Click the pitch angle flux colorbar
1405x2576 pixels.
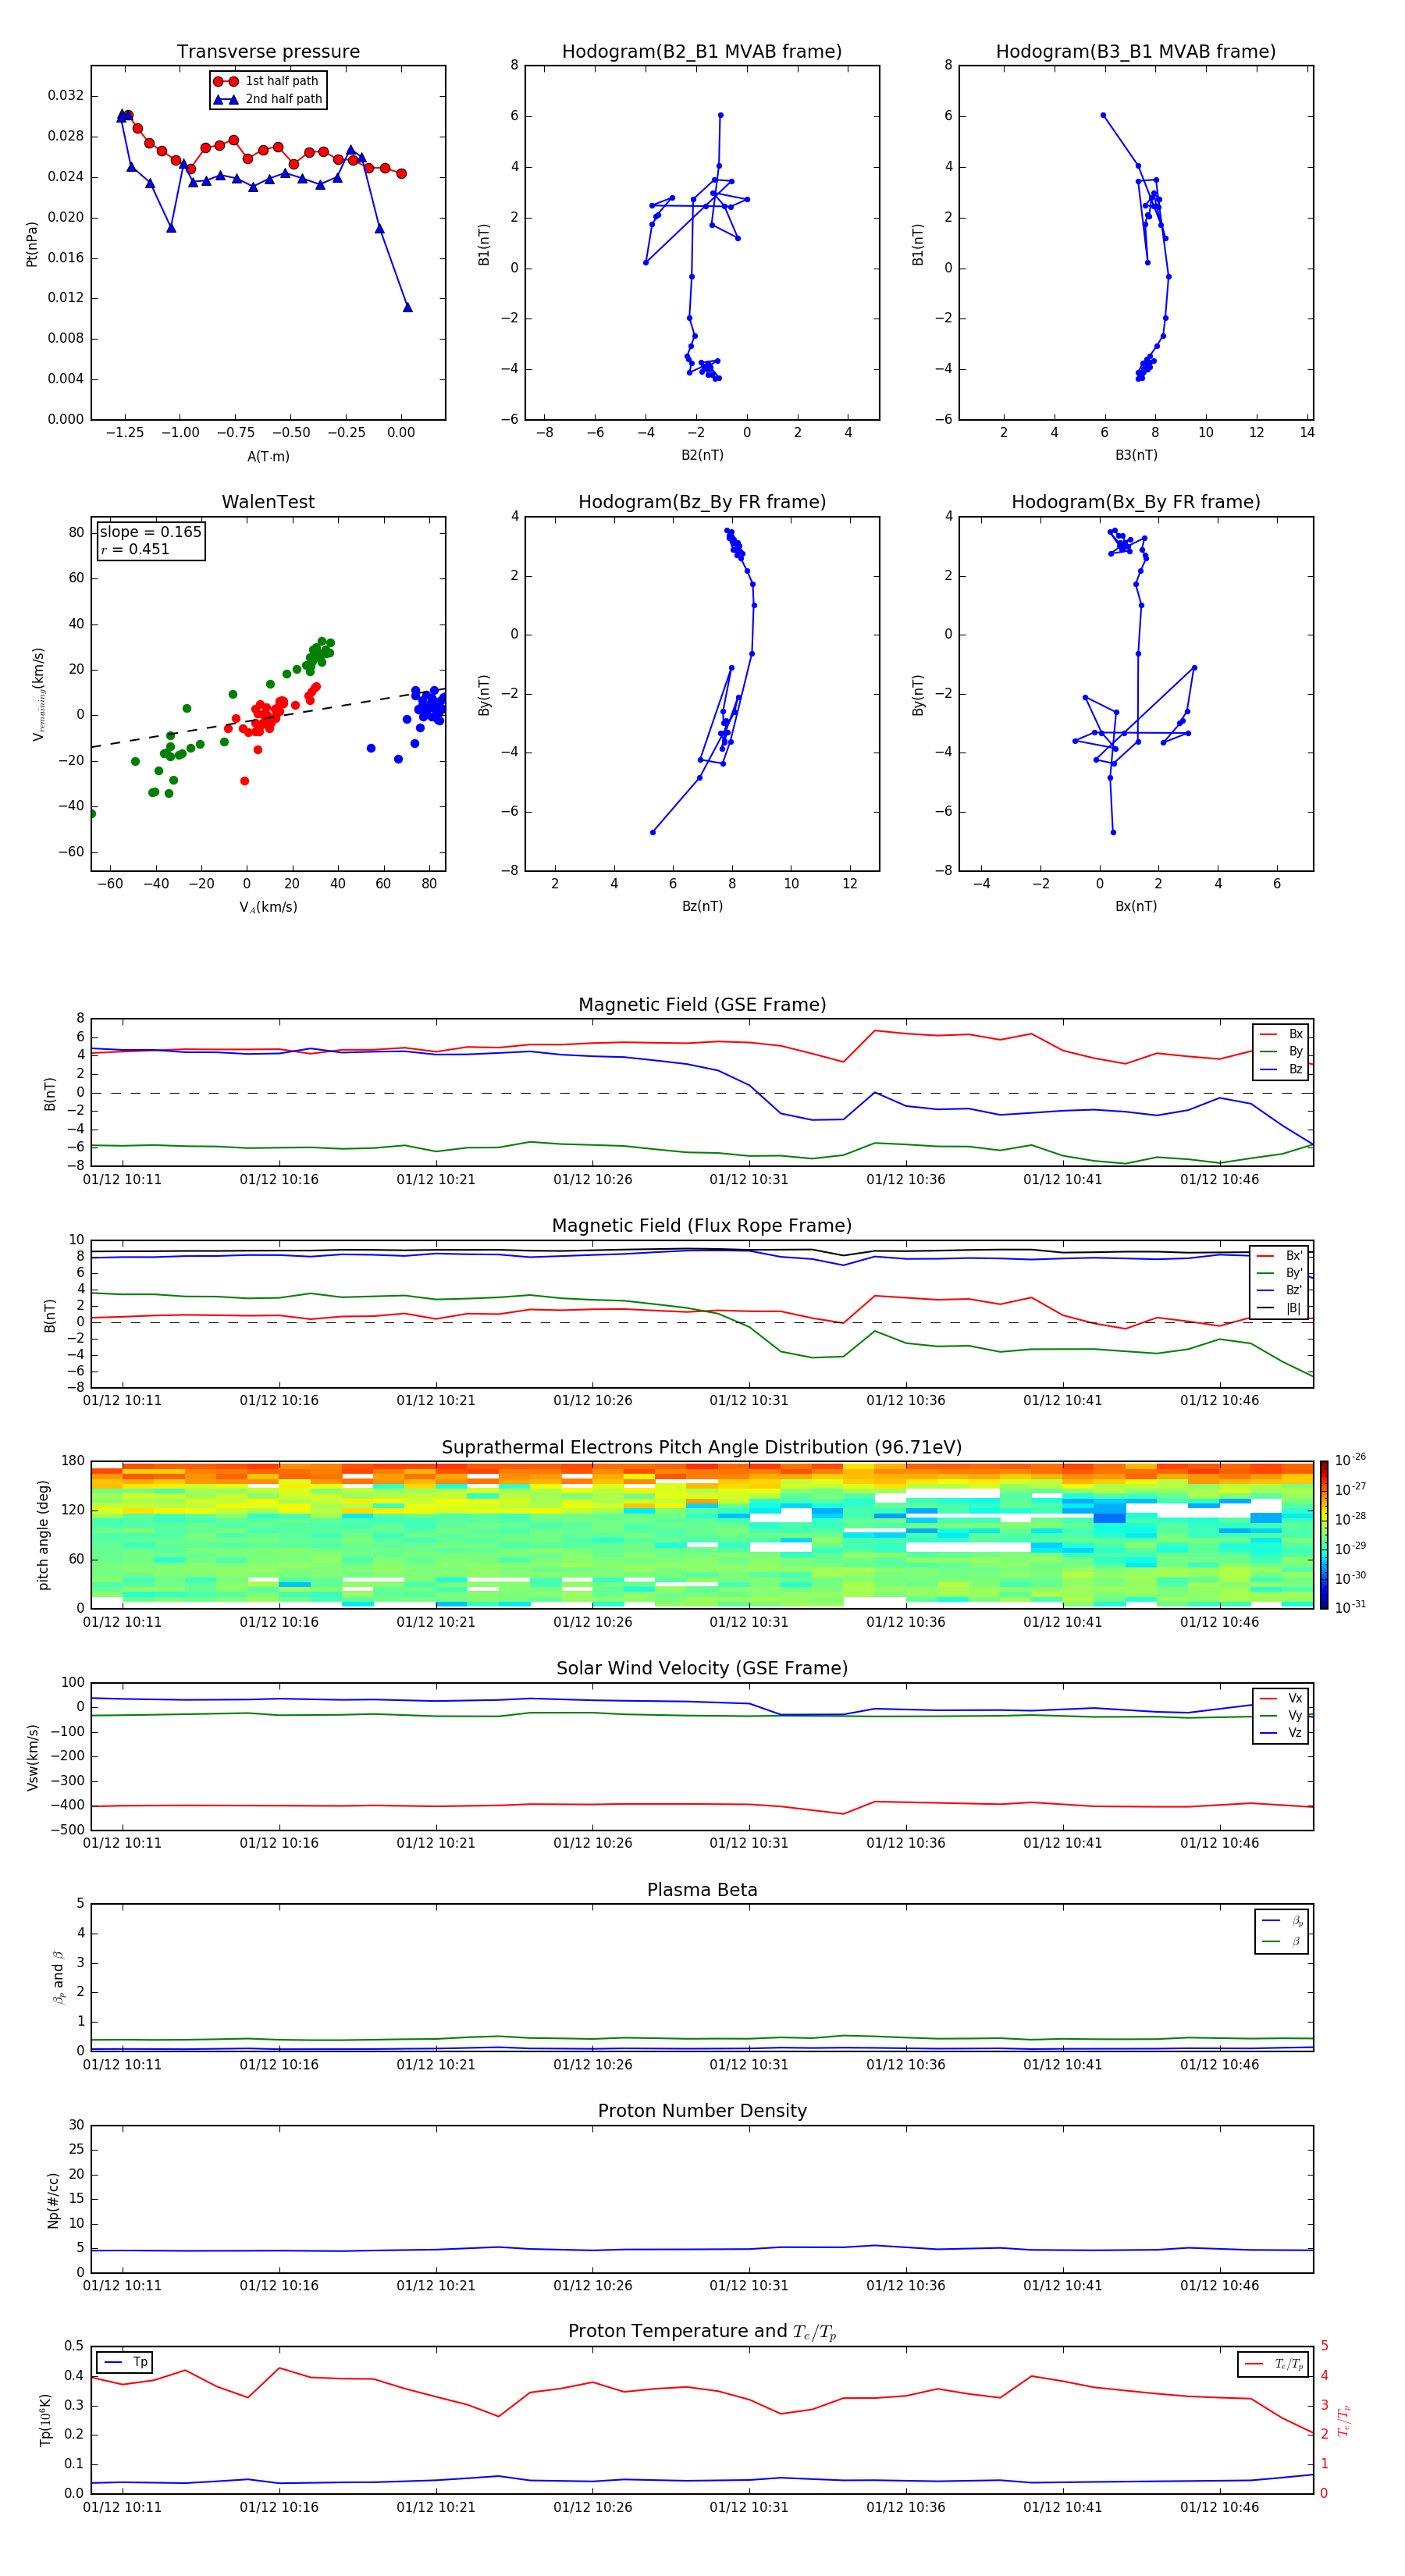[x=1323, y=1535]
